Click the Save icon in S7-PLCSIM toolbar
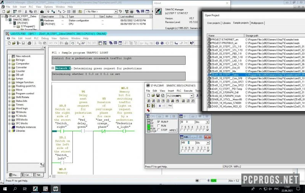 click(x=158, y=95)
